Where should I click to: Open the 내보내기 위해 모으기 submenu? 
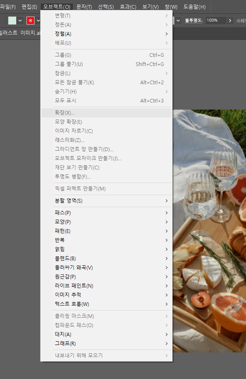tap(106, 356)
